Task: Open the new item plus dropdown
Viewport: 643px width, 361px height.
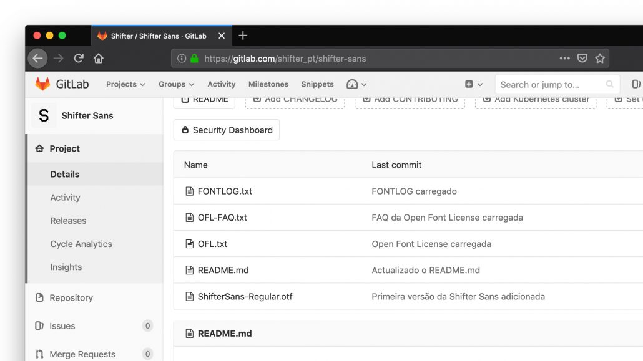Action: (x=474, y=84)
